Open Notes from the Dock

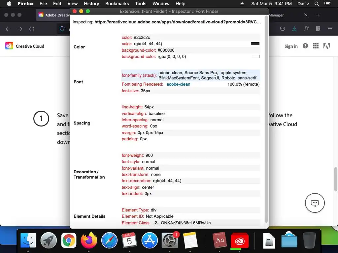click(x=190, y=240)
